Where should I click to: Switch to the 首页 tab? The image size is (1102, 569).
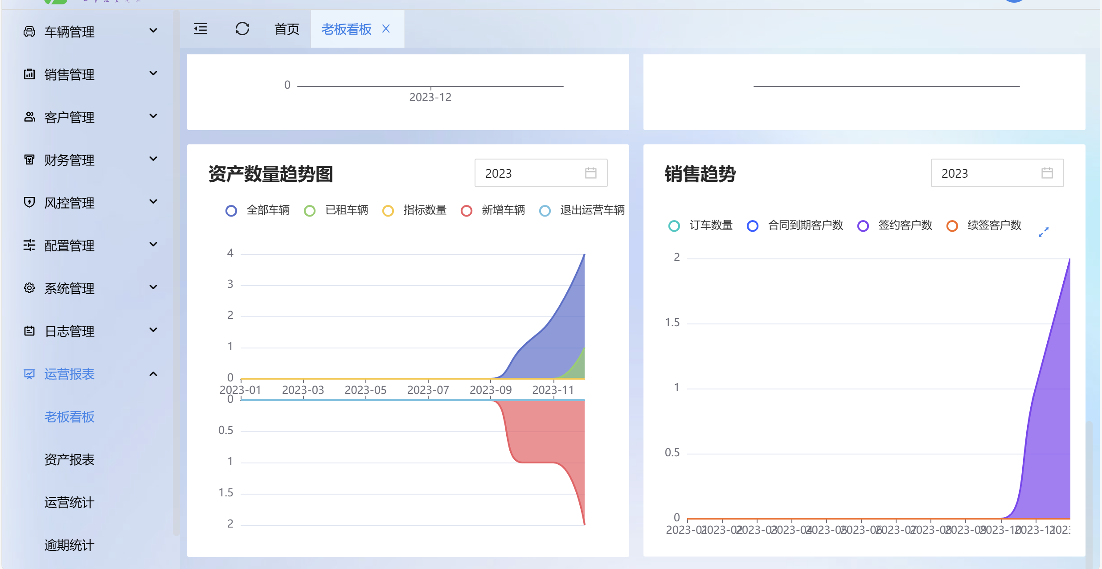[287, 29]
